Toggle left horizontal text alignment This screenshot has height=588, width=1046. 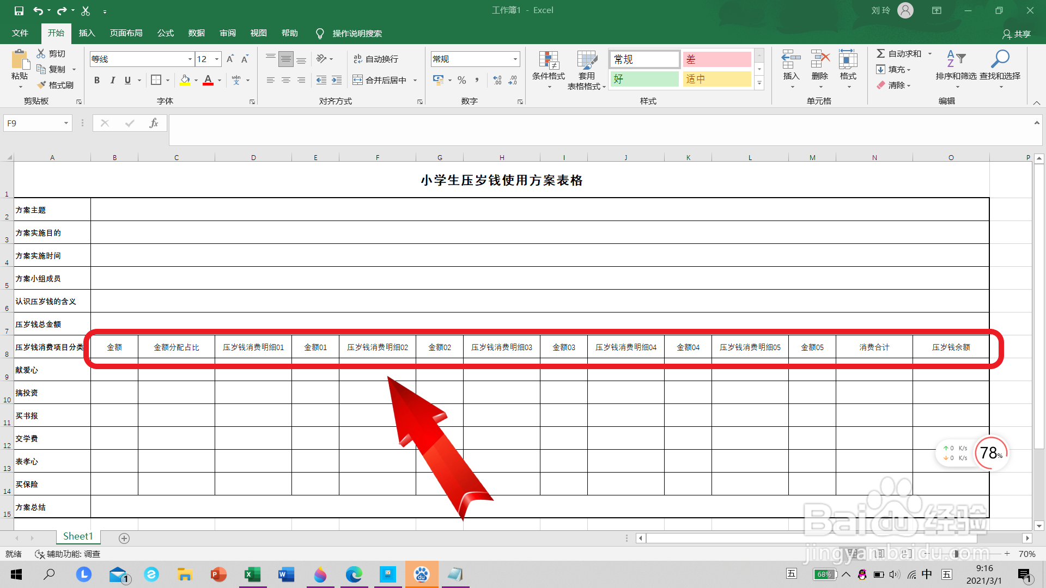pyautogui.click(x=271, y=80)
